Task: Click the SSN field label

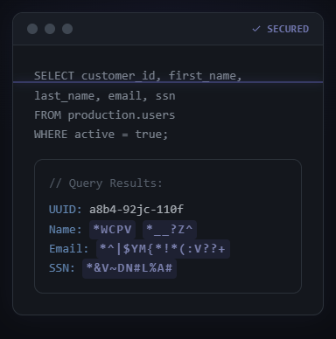Action: 62,268
